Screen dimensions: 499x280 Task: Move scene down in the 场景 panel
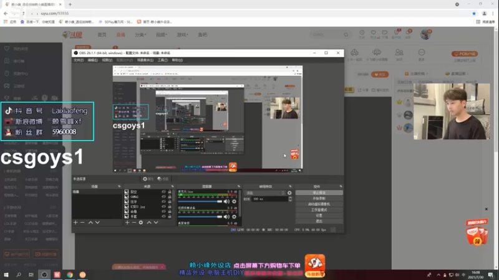[x=97, y=223]
